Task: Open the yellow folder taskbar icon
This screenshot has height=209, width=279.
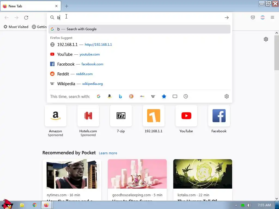Action: [22, 205]
